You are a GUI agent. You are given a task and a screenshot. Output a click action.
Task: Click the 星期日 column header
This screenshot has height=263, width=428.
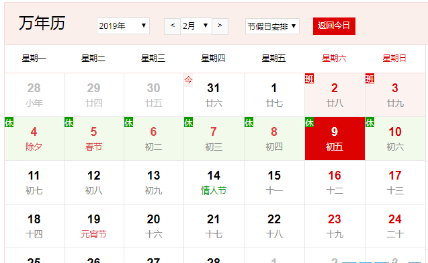pos(394,59)
